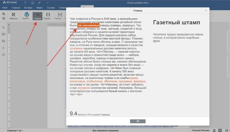
Task: Switch to the Вставка tab
Action: point(28,7)
